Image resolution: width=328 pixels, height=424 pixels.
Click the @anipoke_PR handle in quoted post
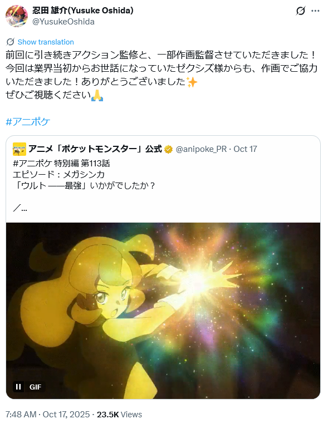point(201,149)
